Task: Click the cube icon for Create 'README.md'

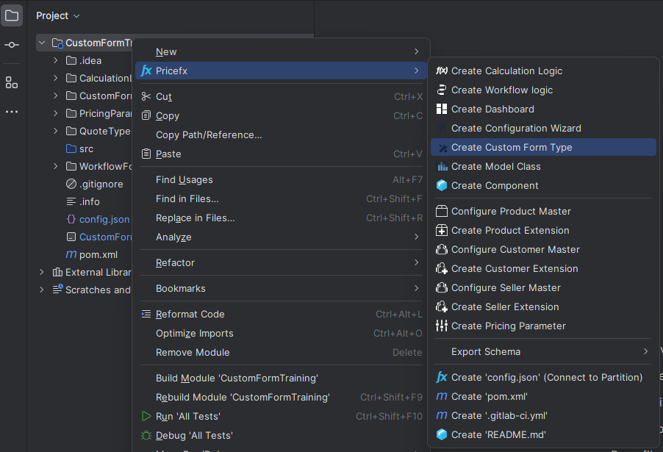Action: [442, 434]
